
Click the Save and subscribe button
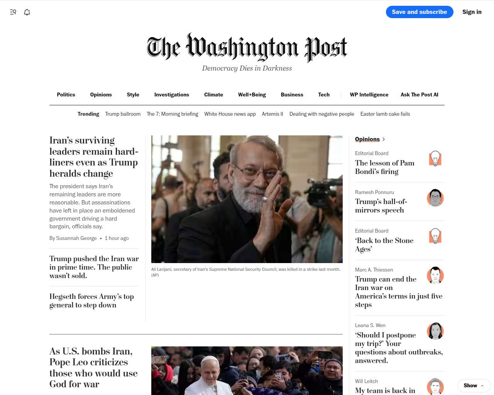420,12
